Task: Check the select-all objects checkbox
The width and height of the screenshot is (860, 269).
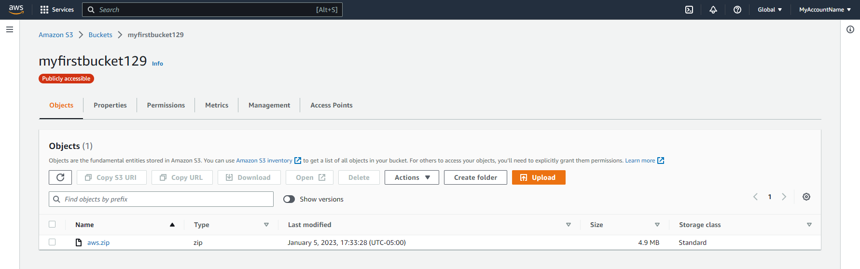Action: pyautogui.click(x=52, y=224)
